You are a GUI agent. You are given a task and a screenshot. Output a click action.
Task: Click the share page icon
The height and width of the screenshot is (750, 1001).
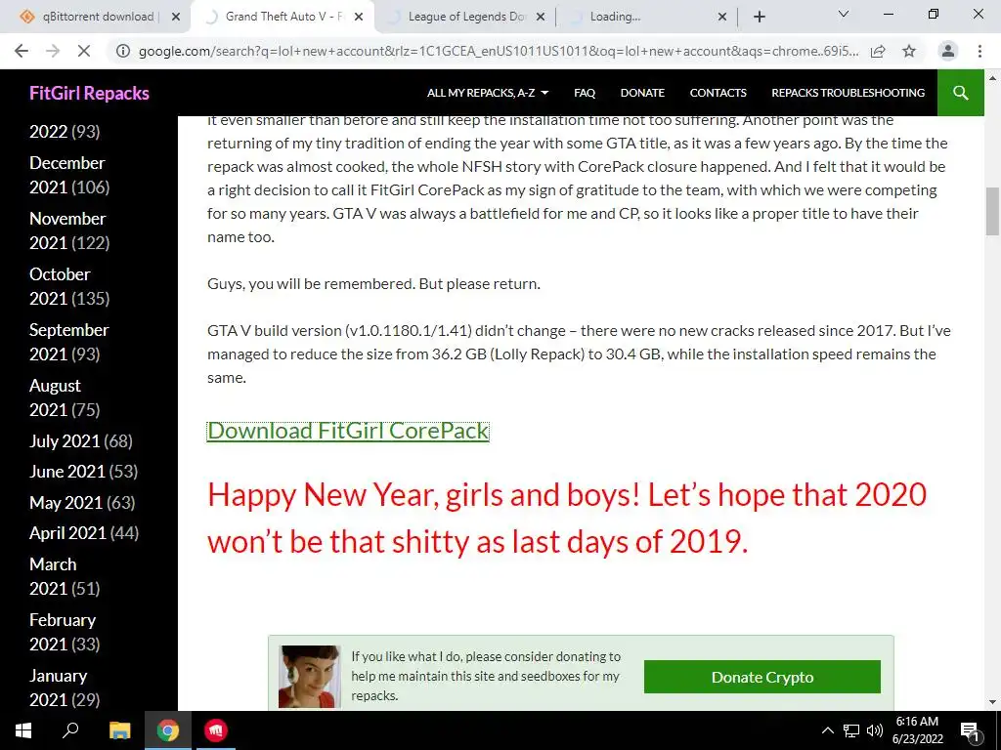(878, 51)
